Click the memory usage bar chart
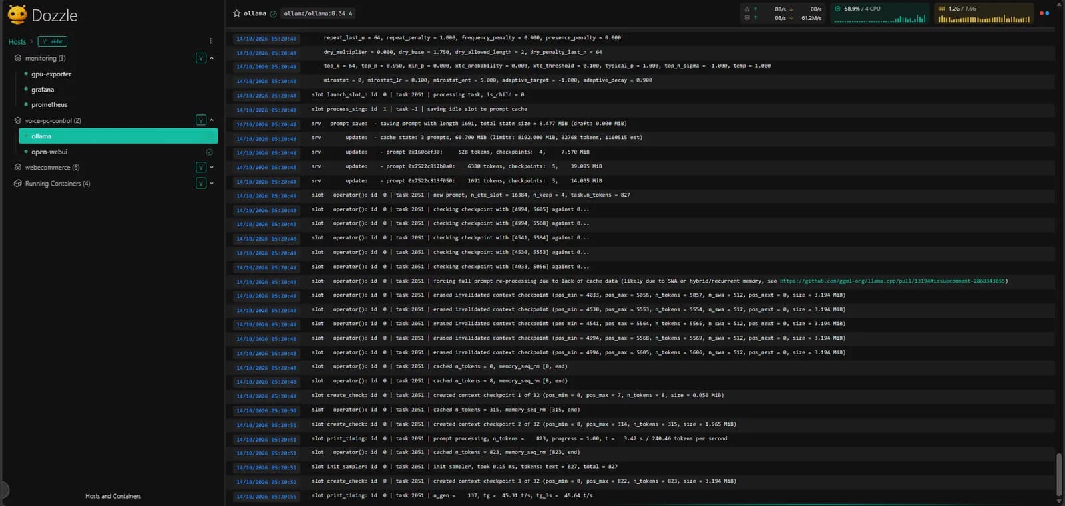 click(984, 19)
